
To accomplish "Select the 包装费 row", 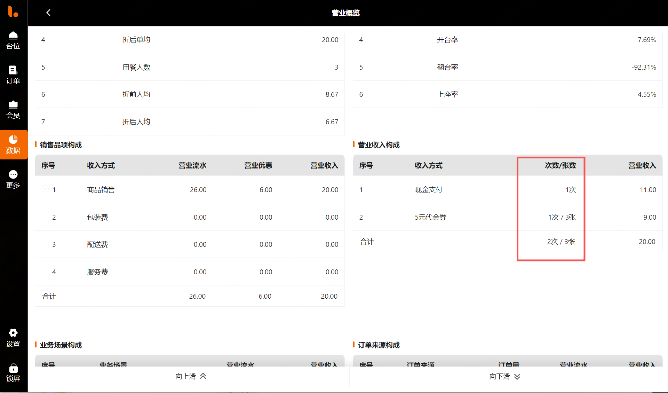I will coord(97,217).
